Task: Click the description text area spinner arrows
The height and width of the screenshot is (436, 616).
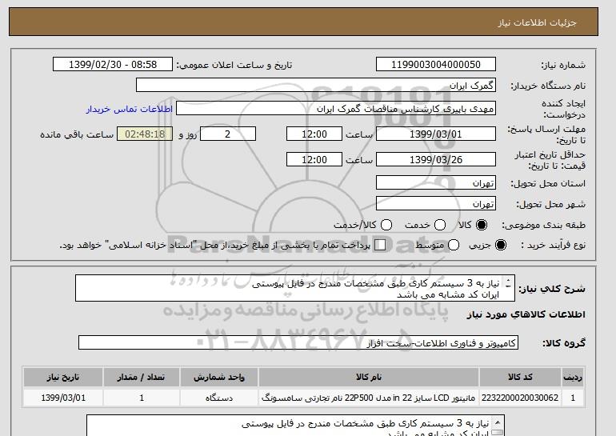Action: pyautogui.click(x=508, y=283)
